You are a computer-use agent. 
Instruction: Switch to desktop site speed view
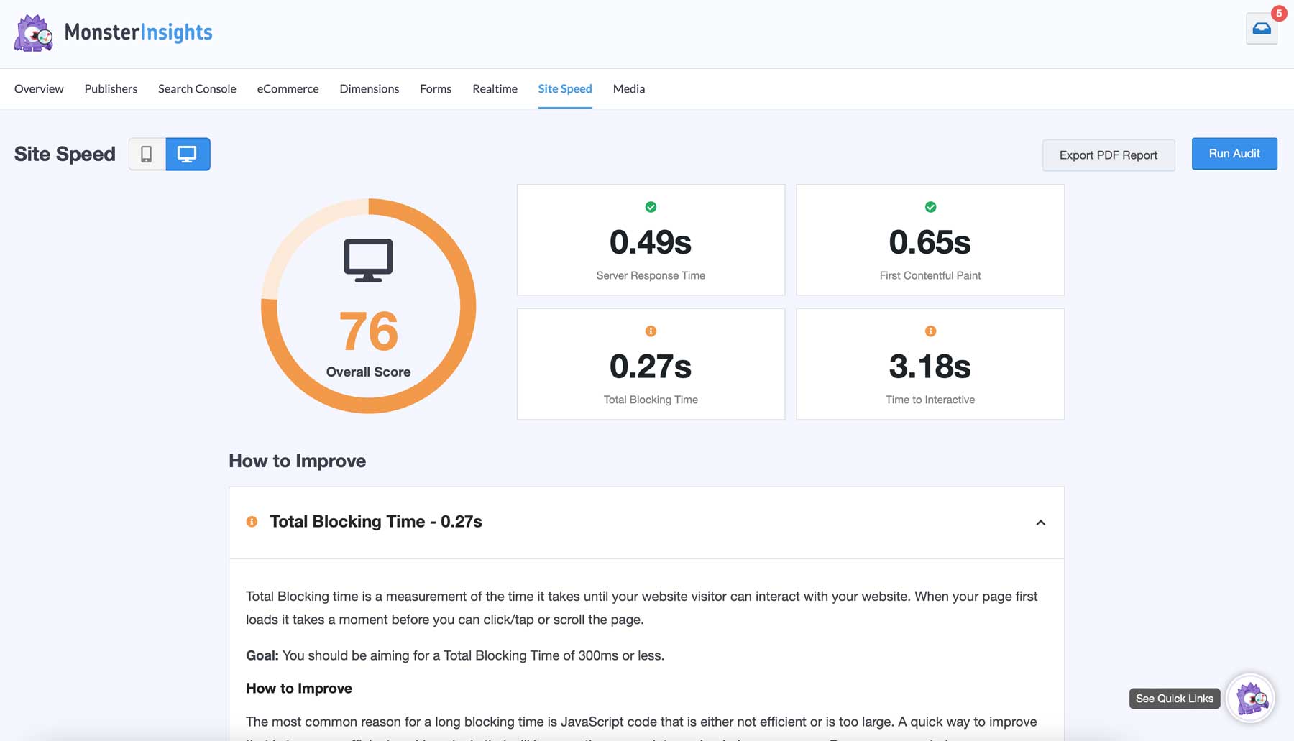point(188,154)
